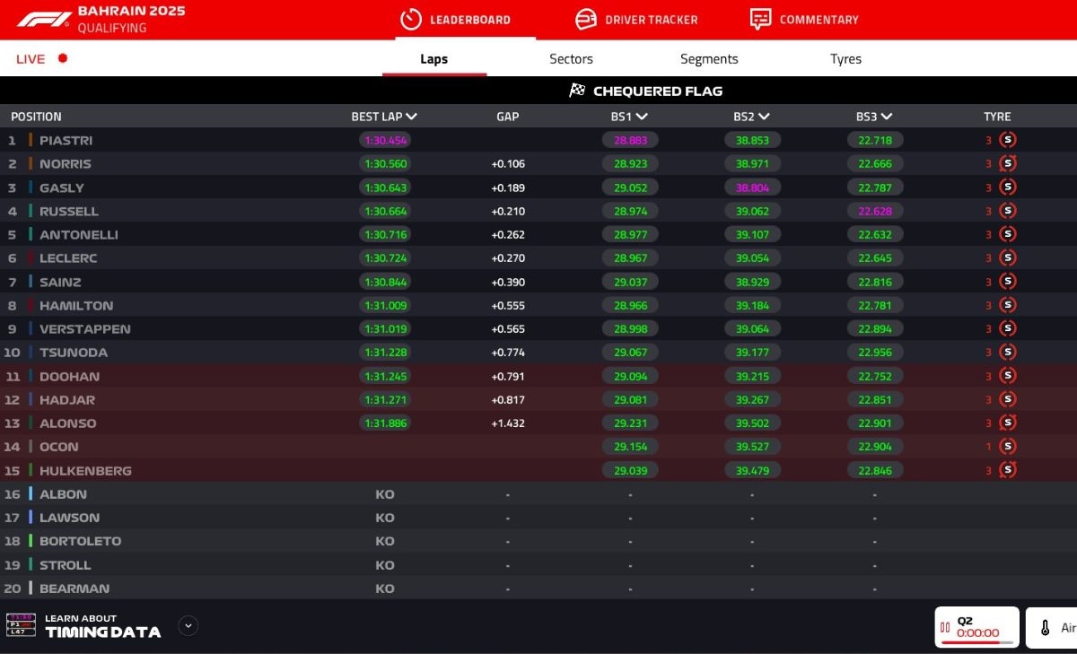1077x654 pixels.
Task: Switch to the Sectors tab
Action: pyautogui.click(x=571, y=58)
